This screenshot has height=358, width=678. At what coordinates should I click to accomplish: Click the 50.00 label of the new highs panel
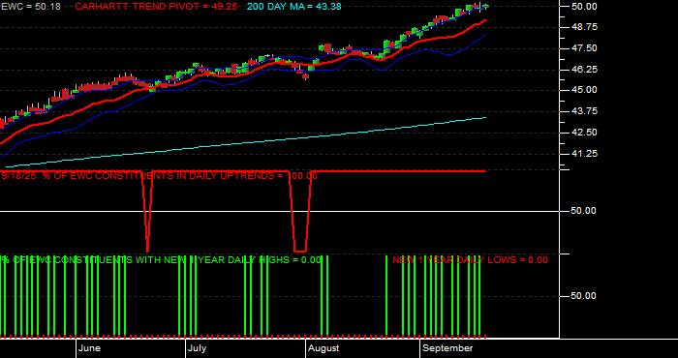[584, 296]
